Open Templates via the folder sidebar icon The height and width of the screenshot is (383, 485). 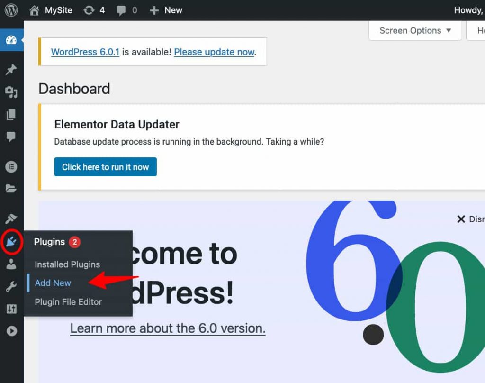[x=11, y=188]
